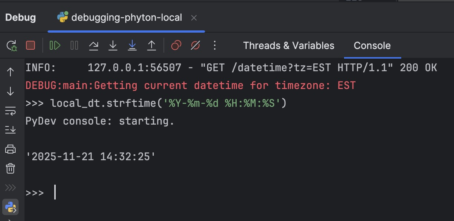The width and height of the screenshot is (454, 221).
Task: Enable scroll to end of console
Action: coord(10,130)
